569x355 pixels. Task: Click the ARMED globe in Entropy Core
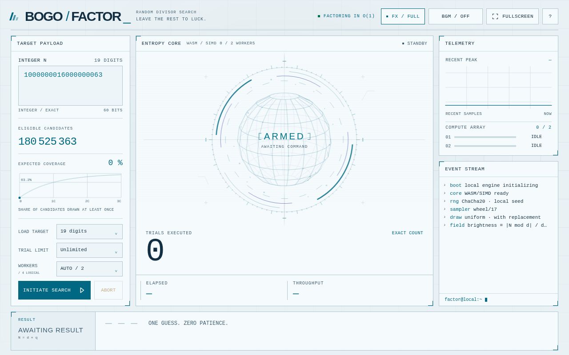tap(284, 140)
